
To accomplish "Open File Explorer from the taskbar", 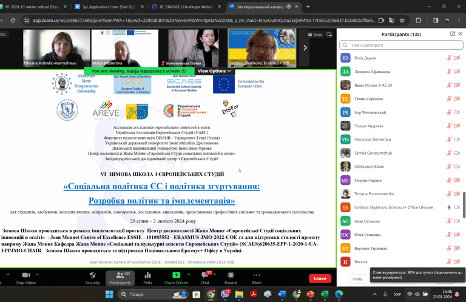I will [239, 294].
